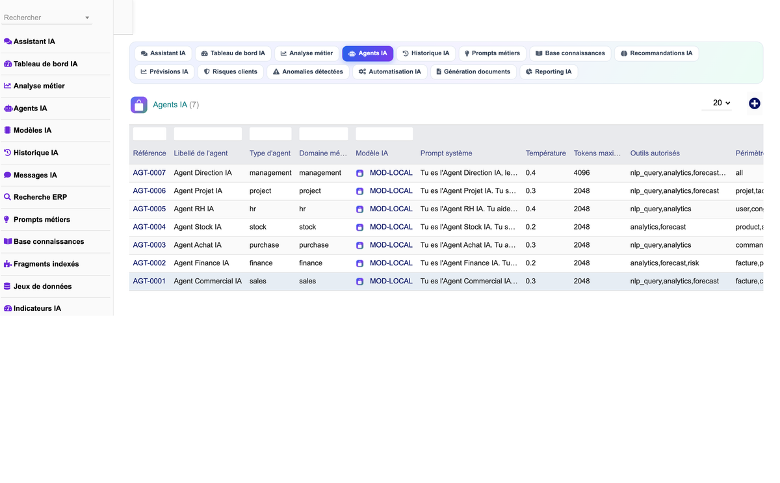This screenshot has height=483, width=780.
Task: Open agent AGT-0006 reference link
Action: (149, 191)
